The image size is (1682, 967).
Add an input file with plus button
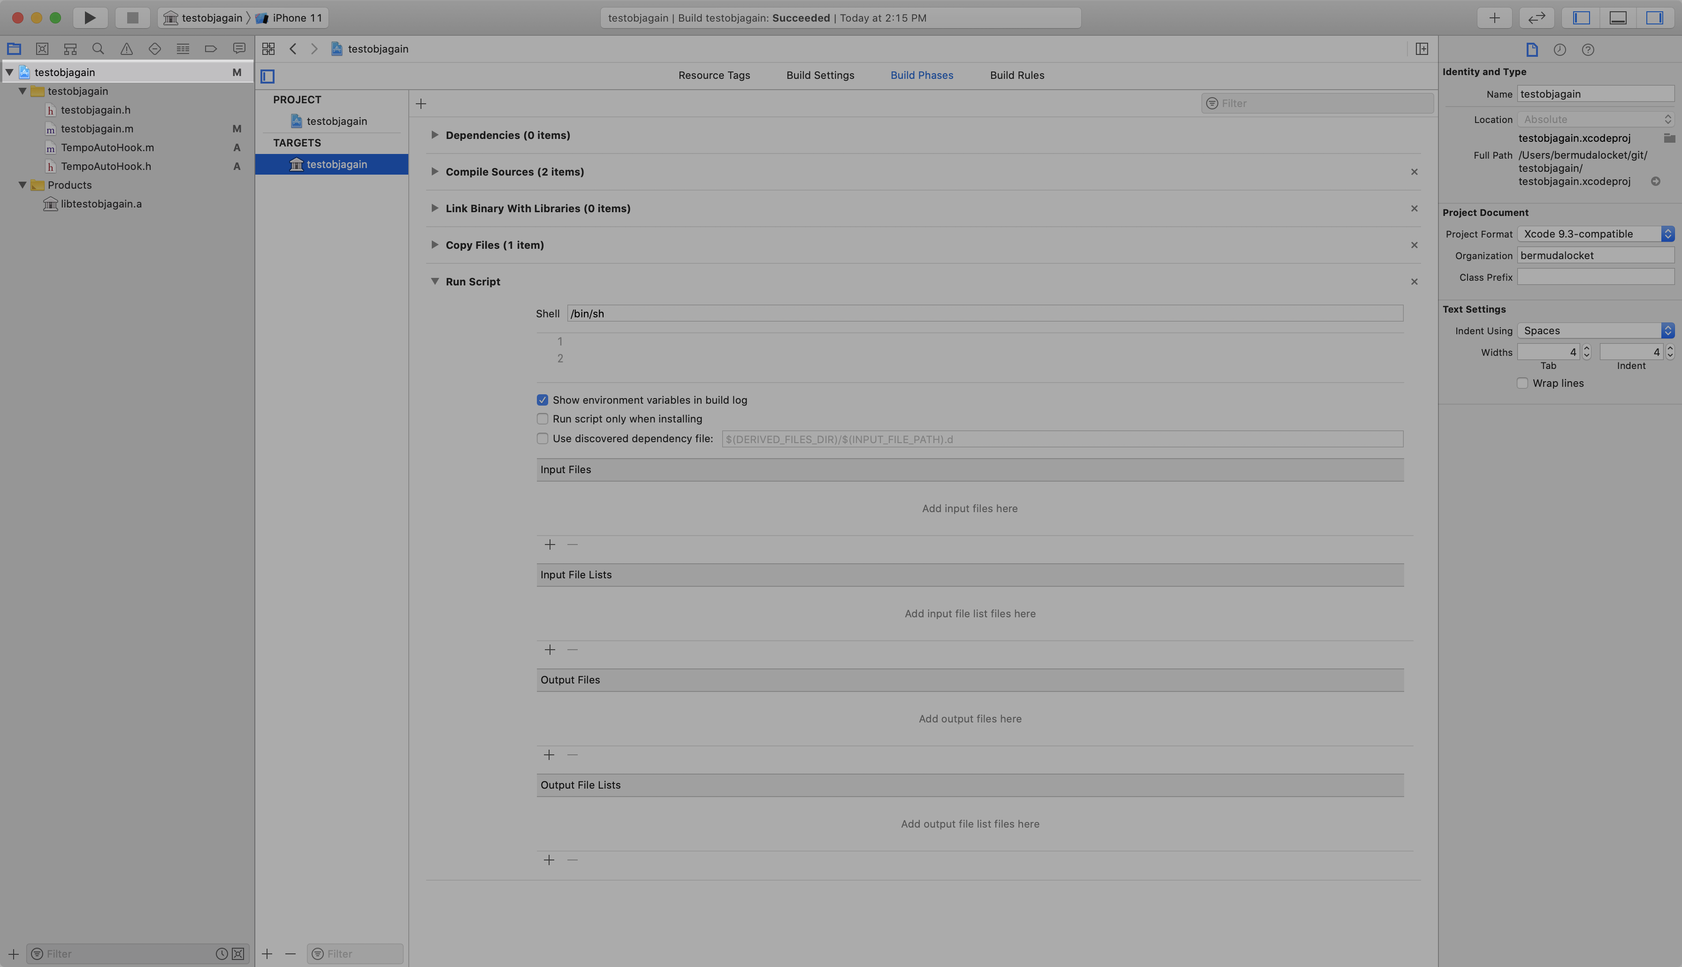(550, 545)
